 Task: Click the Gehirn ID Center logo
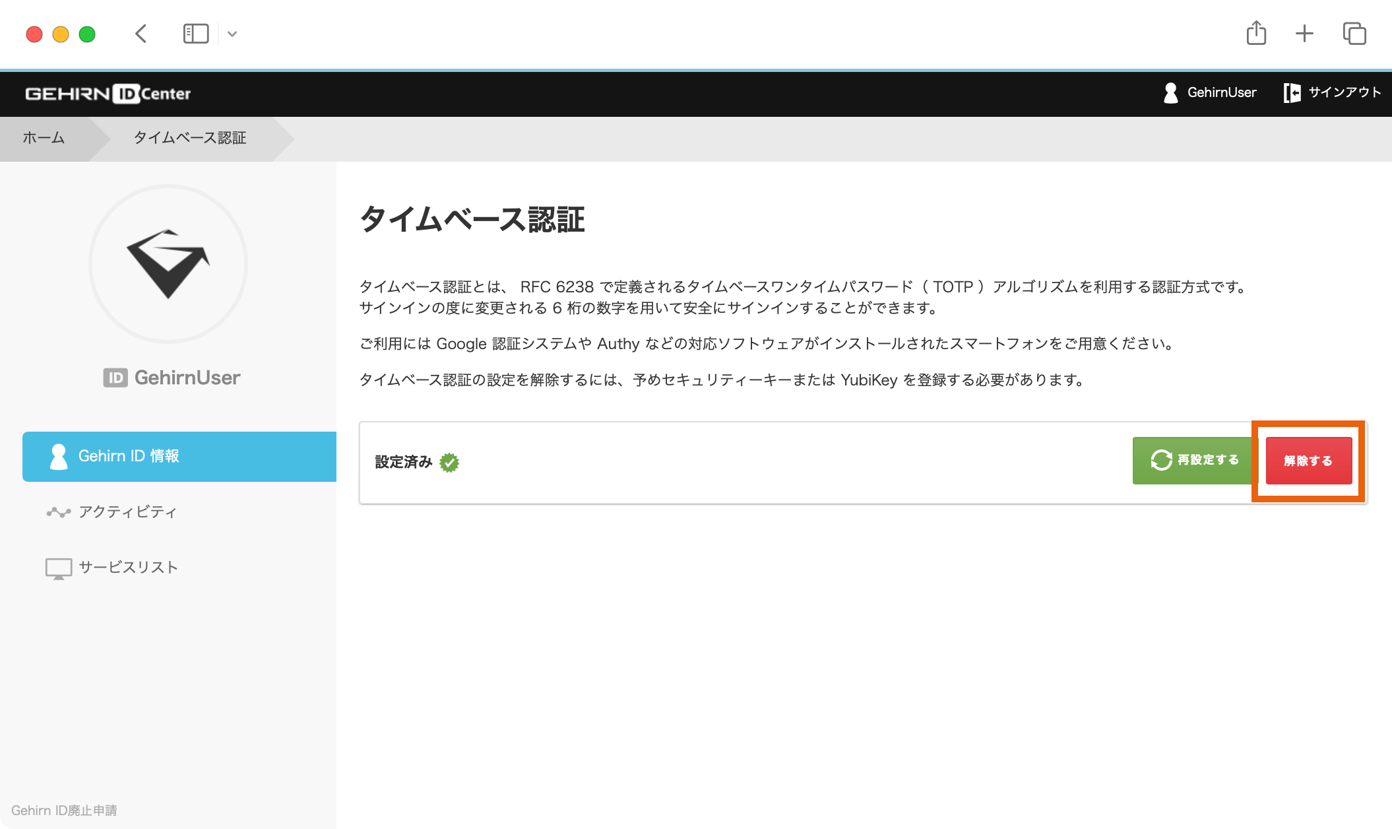pyautogui.click(x=108, y=94)
